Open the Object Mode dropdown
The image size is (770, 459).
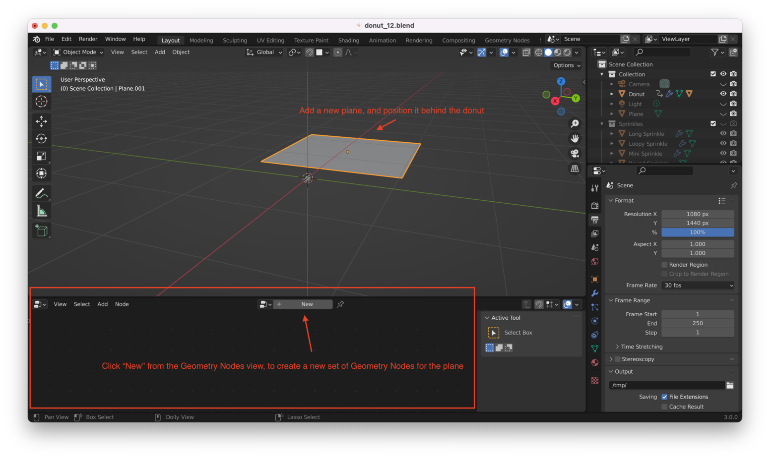pos(78,52)
